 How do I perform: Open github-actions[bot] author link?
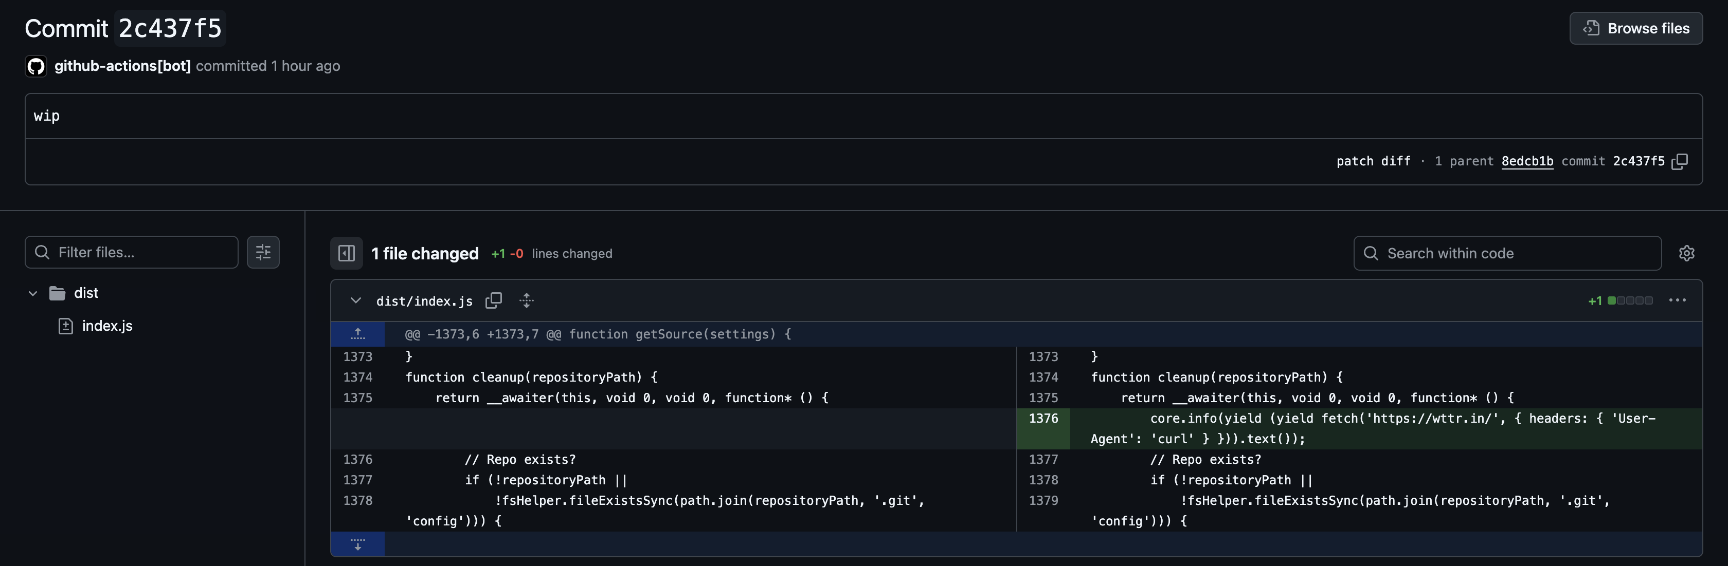[123, 66]
